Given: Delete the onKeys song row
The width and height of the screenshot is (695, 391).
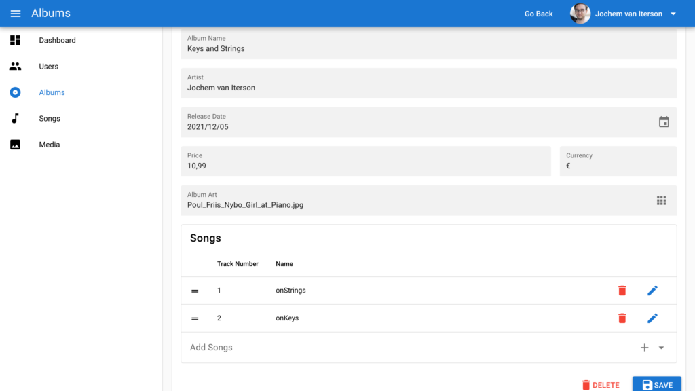Looking at the screenshot, I should pos(622,318).
